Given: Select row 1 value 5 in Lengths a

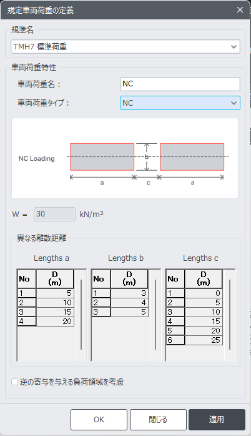Looking at the screenshot, I should [x=55, y=293].
